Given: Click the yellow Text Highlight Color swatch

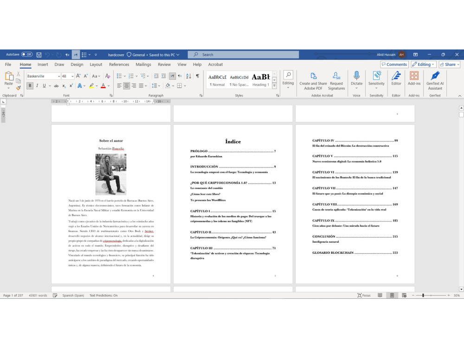Looking at the screenshot, I should click(x=91, y=86).
